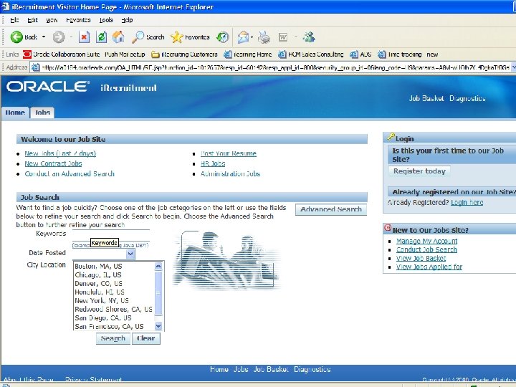Viewport: 516px width, 387px height.
Task: Click the Advanced Search button
Action: click(331, 209)
